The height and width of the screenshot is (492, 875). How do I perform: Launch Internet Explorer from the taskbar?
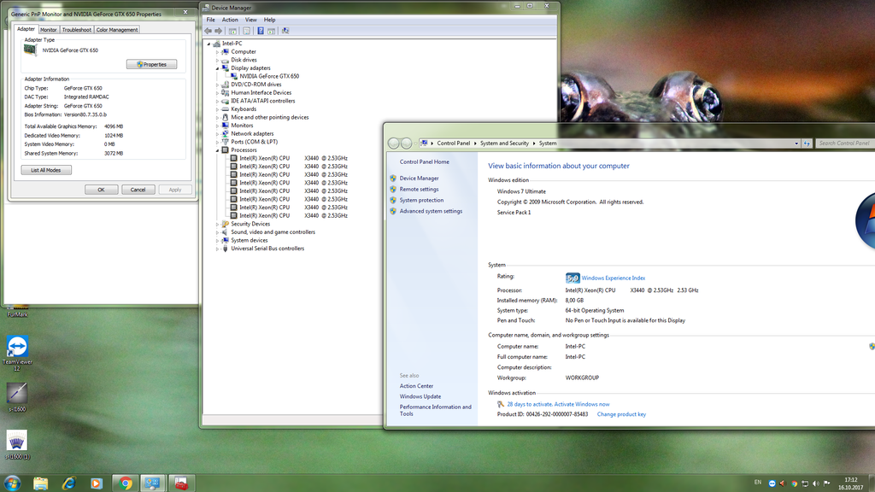click(x=68, y=483)
